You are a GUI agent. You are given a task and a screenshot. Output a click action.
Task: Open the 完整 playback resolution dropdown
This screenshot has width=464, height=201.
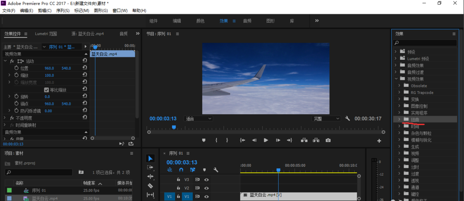tap(326, 119)
